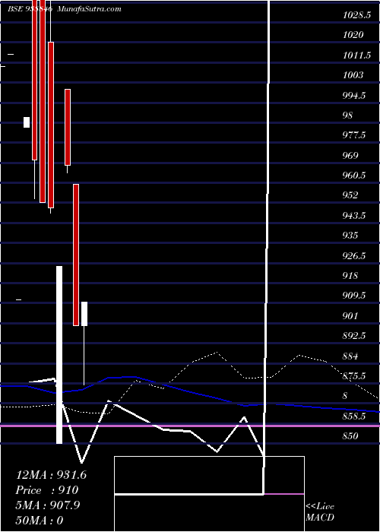Screen dimensions: 380x532
Task: Click the small white candlestick near 980
Action: click(27, 122)
